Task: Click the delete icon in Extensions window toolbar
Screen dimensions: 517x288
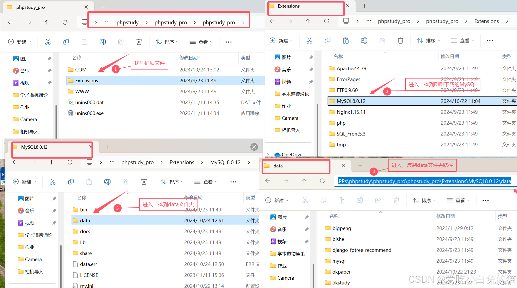Action: pos(400,41)
